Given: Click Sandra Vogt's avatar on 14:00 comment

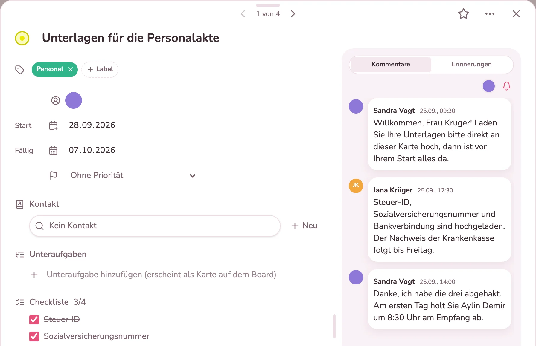Looking at the screenshot, I should click(356, 277).
